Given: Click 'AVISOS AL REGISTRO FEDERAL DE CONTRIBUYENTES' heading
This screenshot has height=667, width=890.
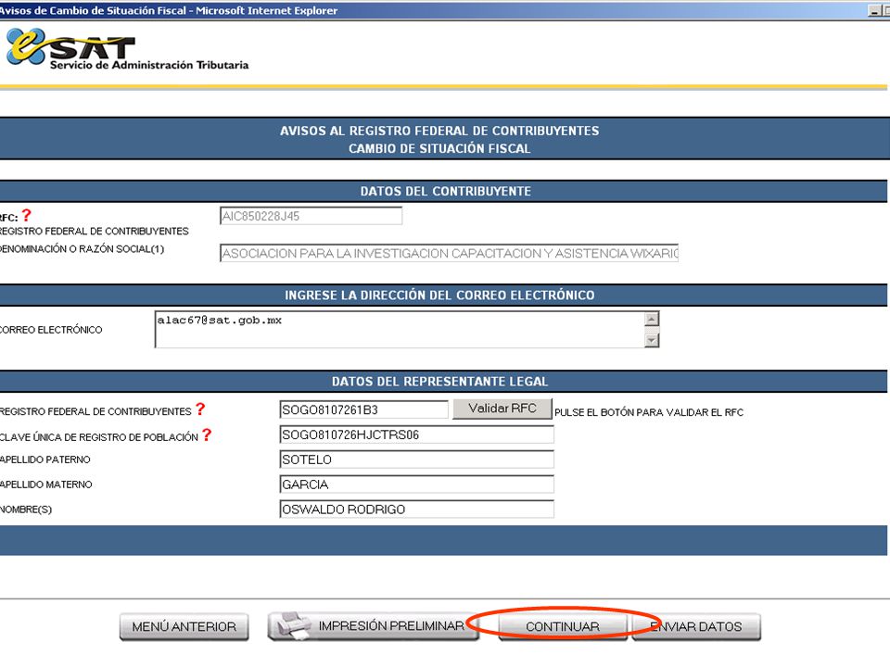Looking at the screenshot, I should tap(439, 131).
